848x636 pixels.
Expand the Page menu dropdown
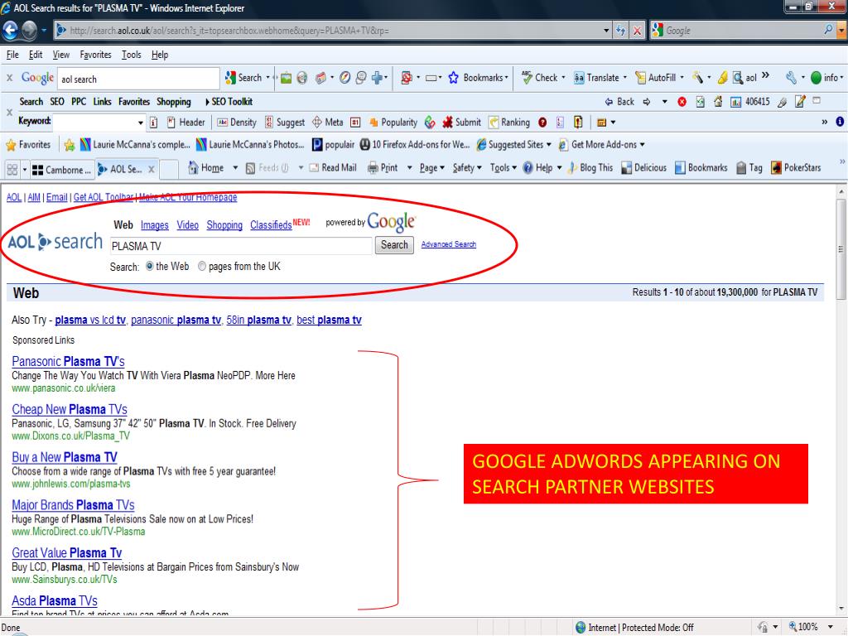point(442,168)
